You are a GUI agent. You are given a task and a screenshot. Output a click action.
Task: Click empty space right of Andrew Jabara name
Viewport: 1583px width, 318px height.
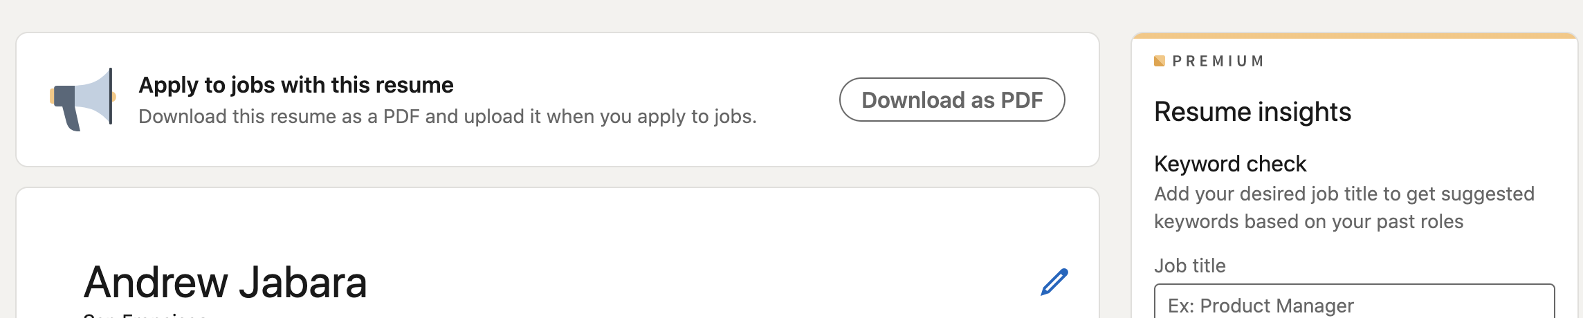point(692,282)
